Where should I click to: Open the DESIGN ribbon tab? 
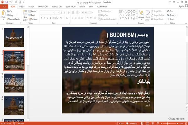click(x=31, y=7)
